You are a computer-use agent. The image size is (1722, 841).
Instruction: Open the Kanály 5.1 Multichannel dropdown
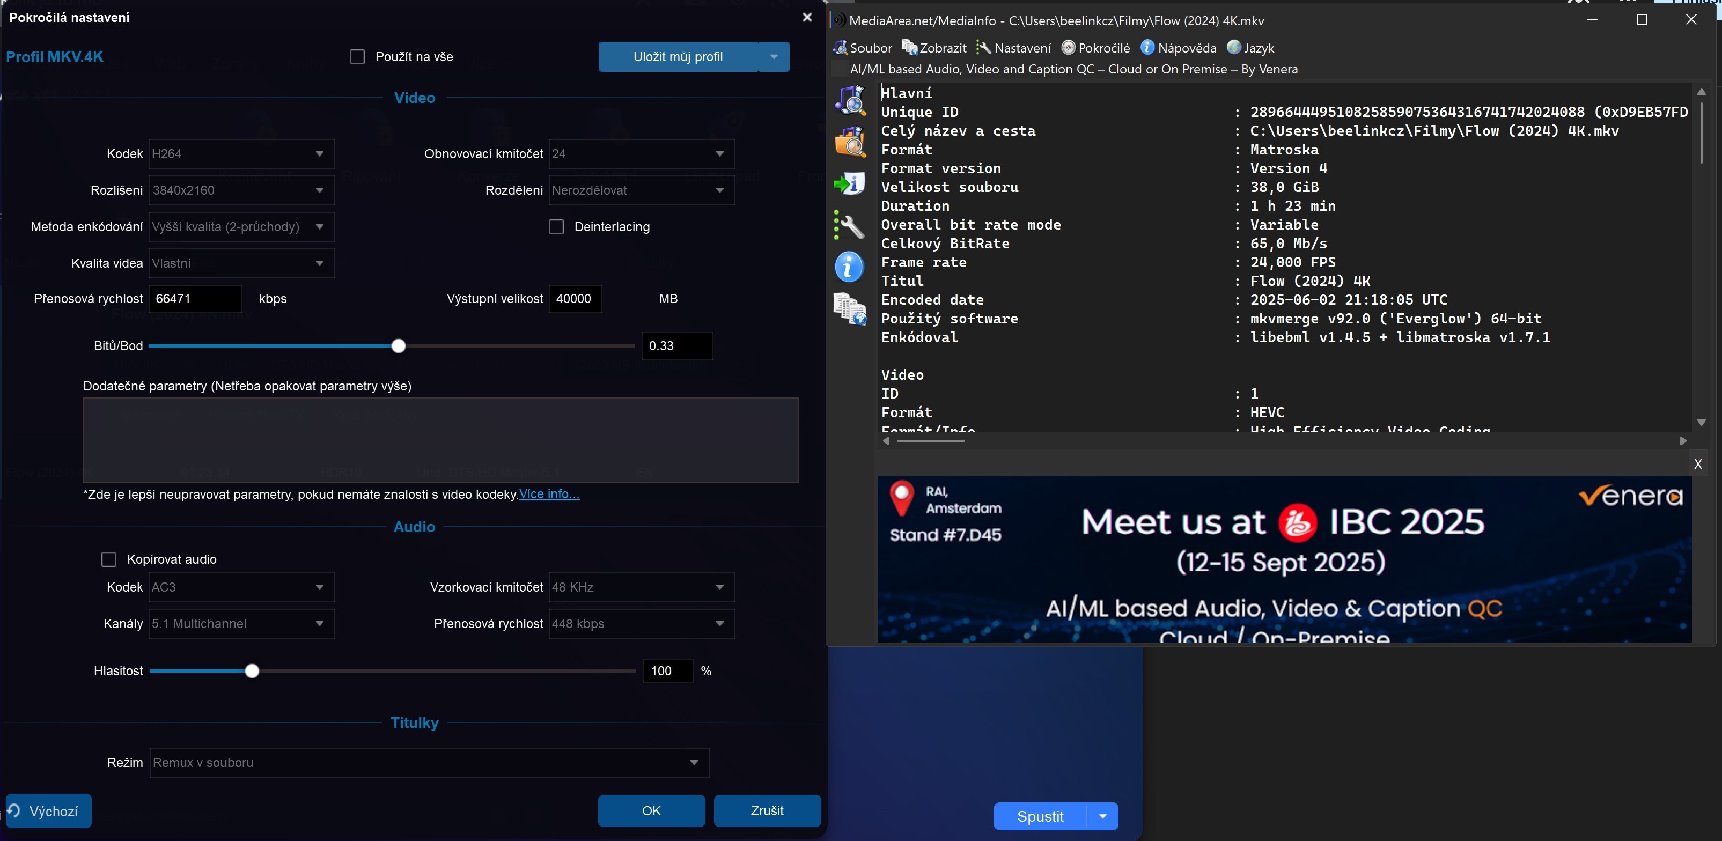241,624
